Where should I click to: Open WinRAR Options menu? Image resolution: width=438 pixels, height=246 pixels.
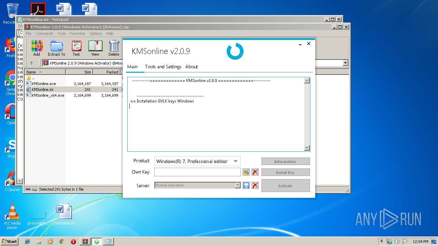(x=96, y=33)
